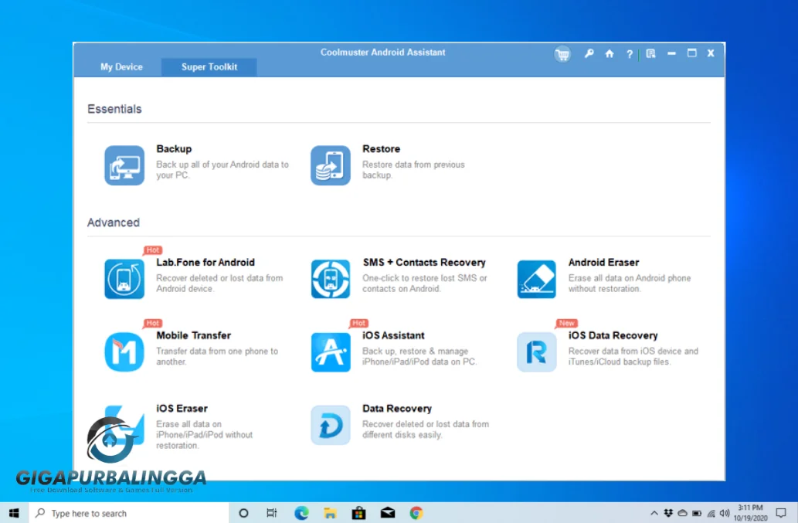
Task: Click 'One-click to restore lost SMS' description
Action: point(425,284)
